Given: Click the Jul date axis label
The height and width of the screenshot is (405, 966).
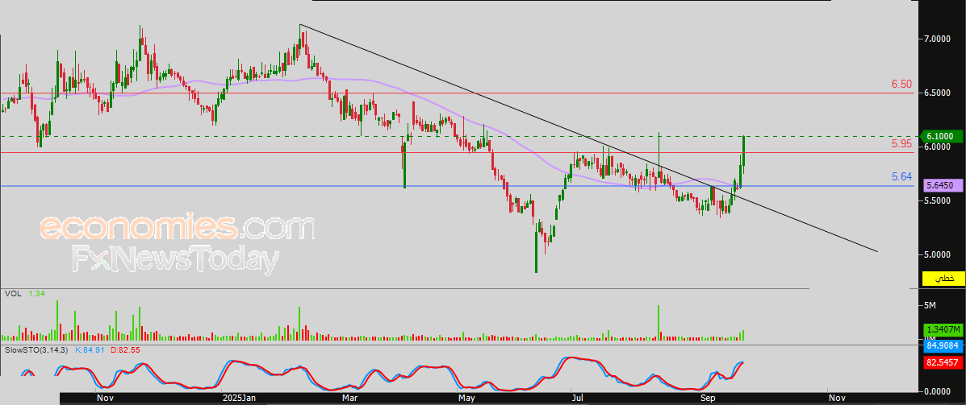Looking at the screenshot, I should coord(578,398).
